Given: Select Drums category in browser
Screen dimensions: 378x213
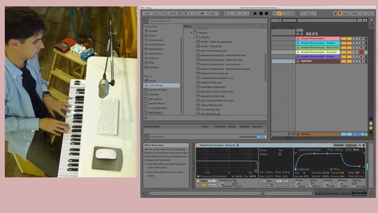Looking at the screenshot, I should (152, 35).
